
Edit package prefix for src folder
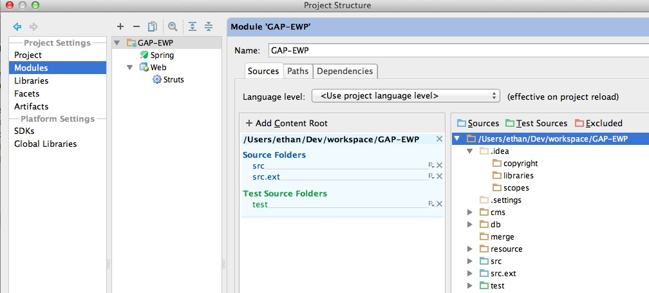pyautogui.click(x=431, y=165)
